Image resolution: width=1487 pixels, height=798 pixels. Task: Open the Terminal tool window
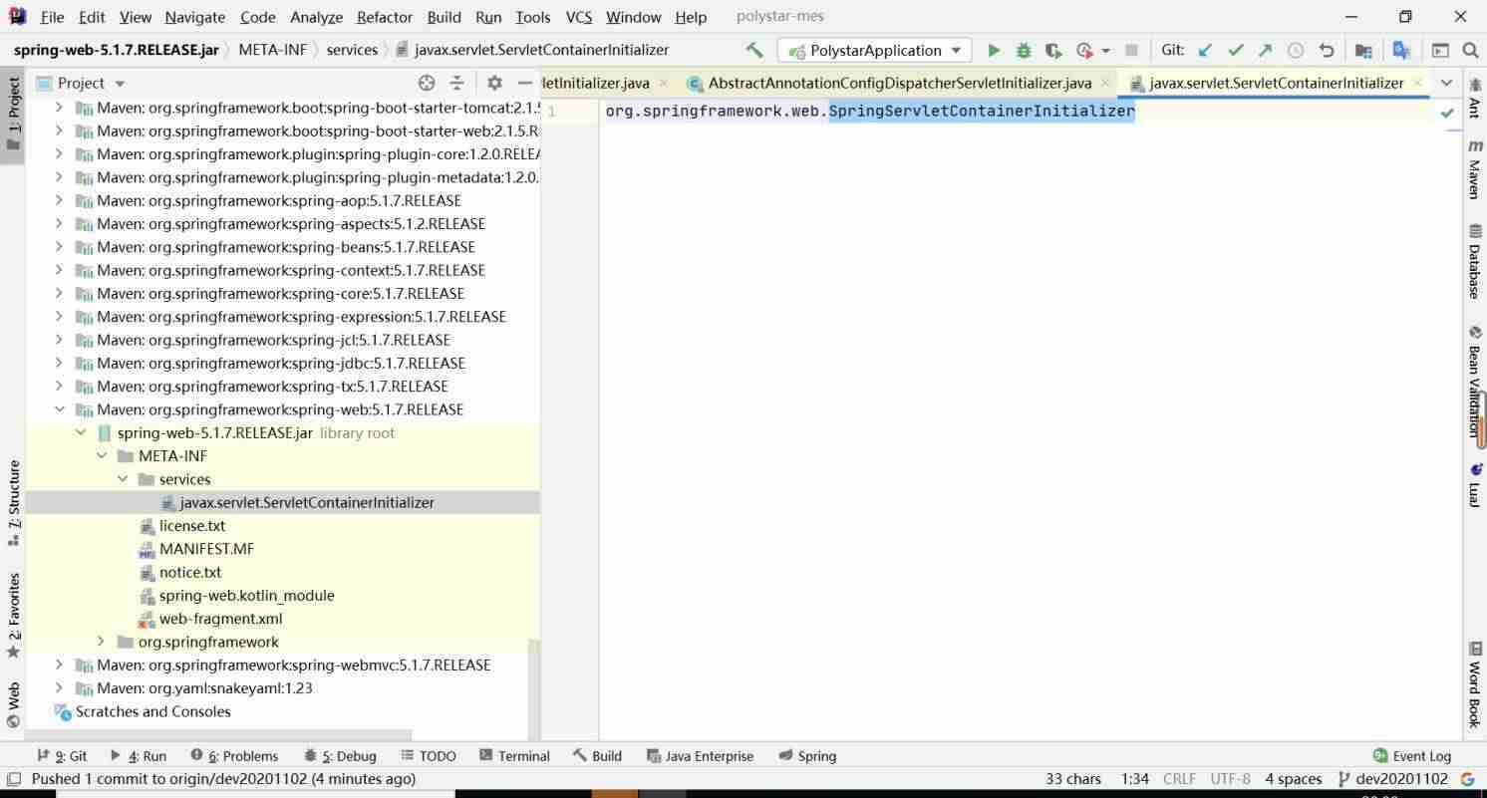point(514,756)
